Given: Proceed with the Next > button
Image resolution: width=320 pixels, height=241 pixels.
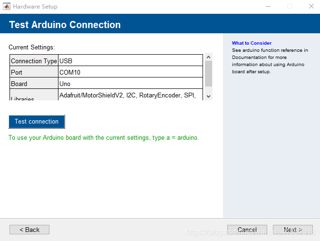Looking at the screenshot, I should (293, 230).
